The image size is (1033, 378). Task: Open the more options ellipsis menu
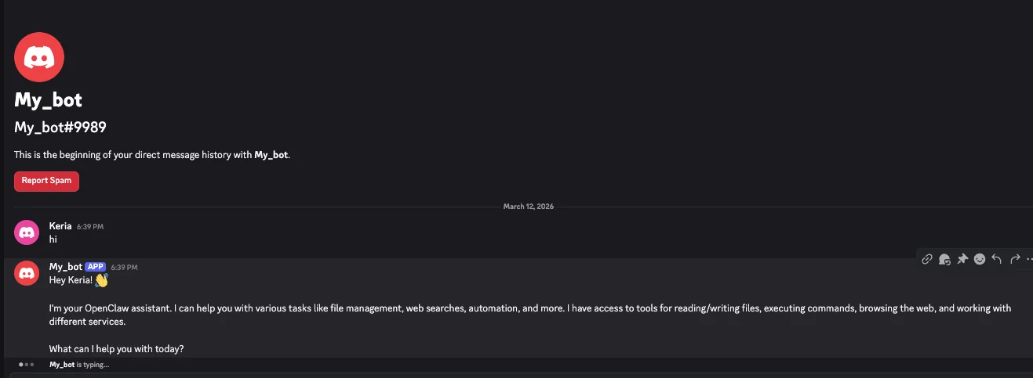point(1029,259)
